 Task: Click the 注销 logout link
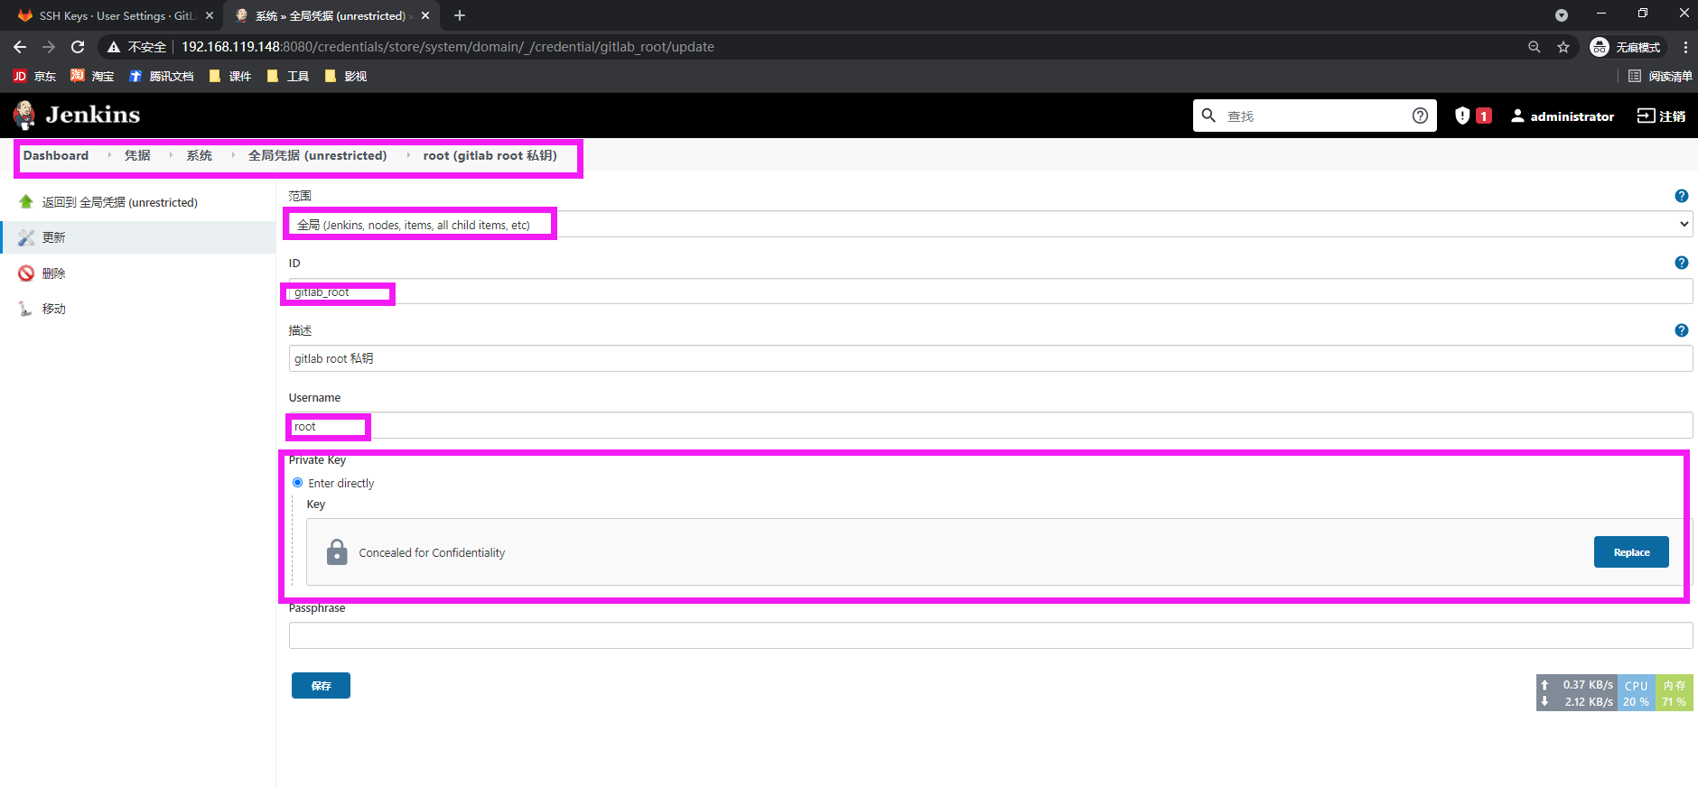[x=1661, y=116]
